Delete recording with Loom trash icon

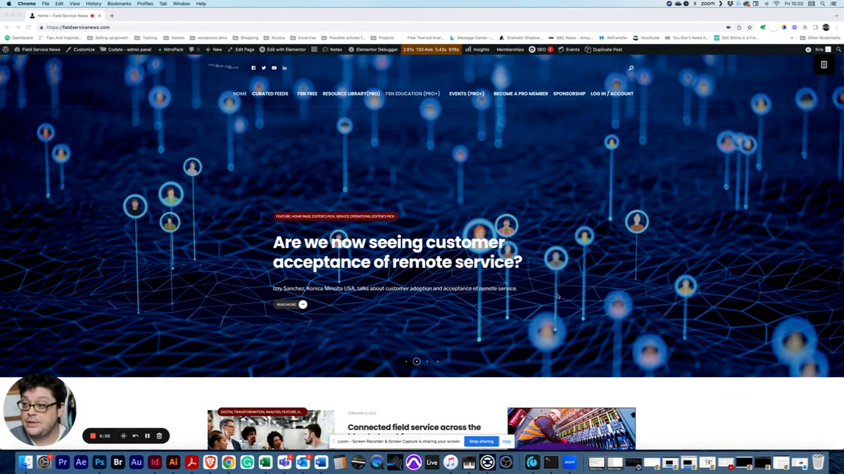pos(159,436)
